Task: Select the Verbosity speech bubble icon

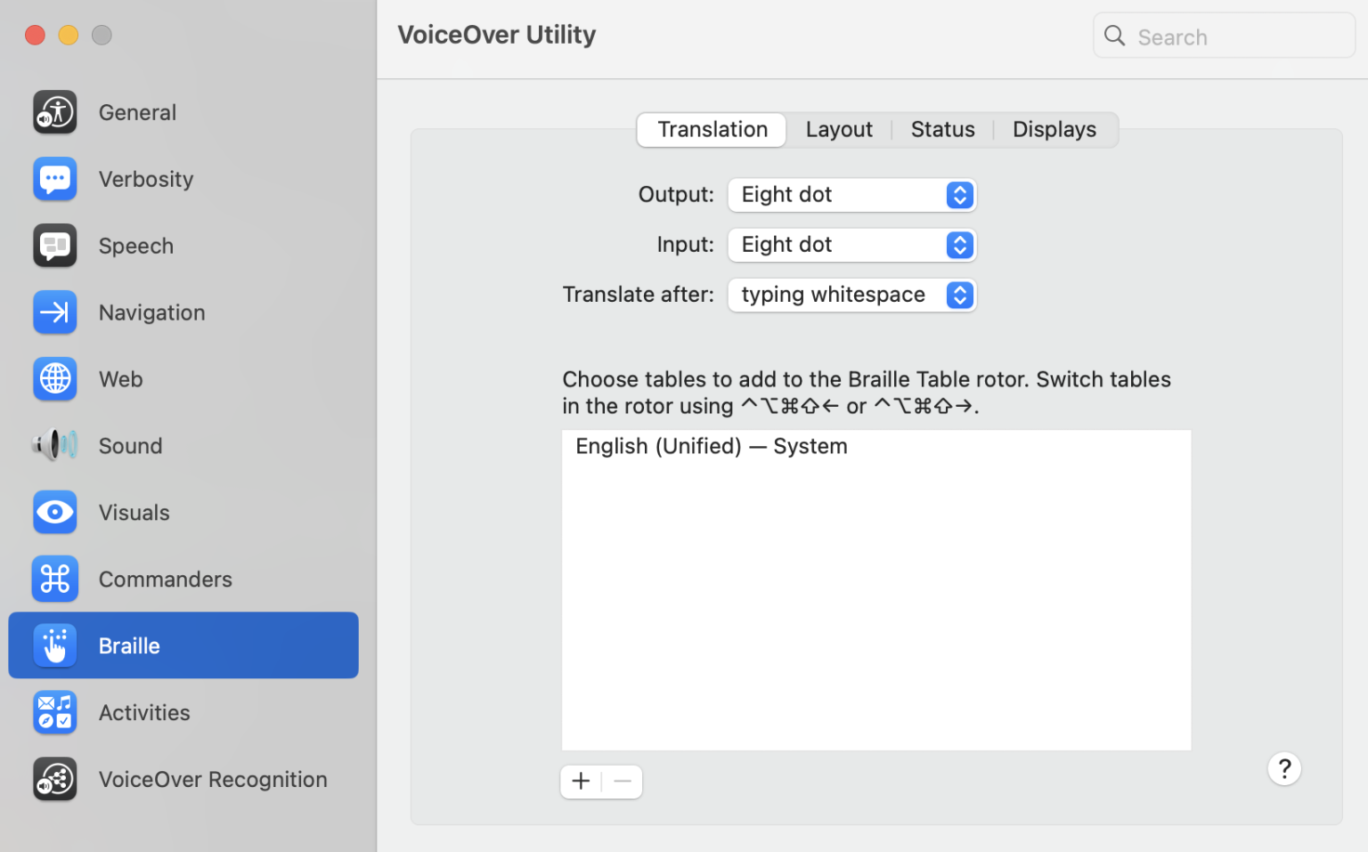Action: click(x=55, y=179)
